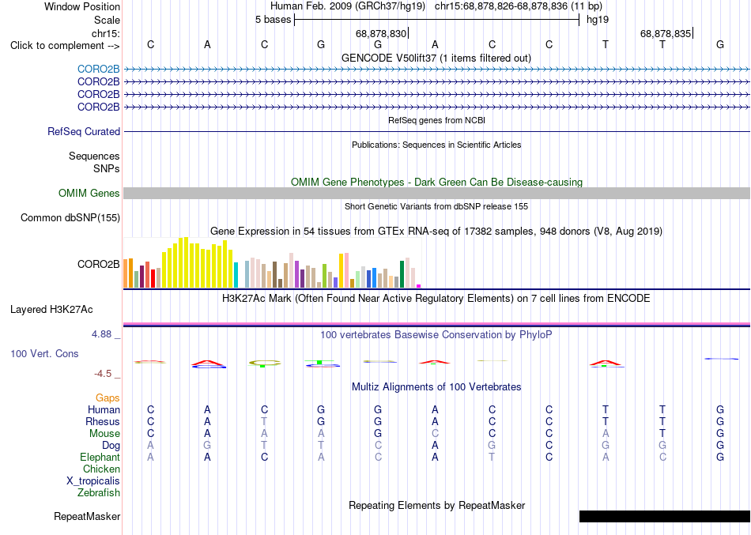The image size is (751, 535).
Task: Click the blue PhyloP mark above final G
Action: point(721,359)
